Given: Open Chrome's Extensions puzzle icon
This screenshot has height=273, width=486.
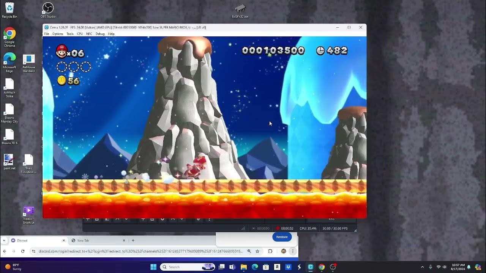Looking at the screenshot, I should tap(270, 251).
